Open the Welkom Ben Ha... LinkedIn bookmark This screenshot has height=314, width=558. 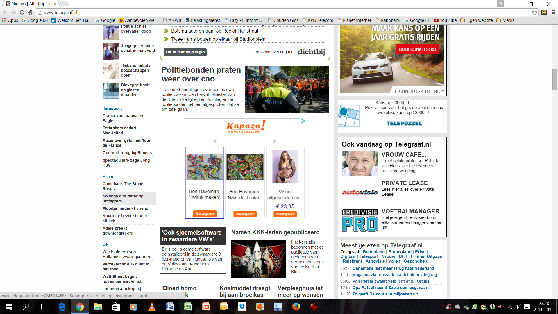(71, 20)
